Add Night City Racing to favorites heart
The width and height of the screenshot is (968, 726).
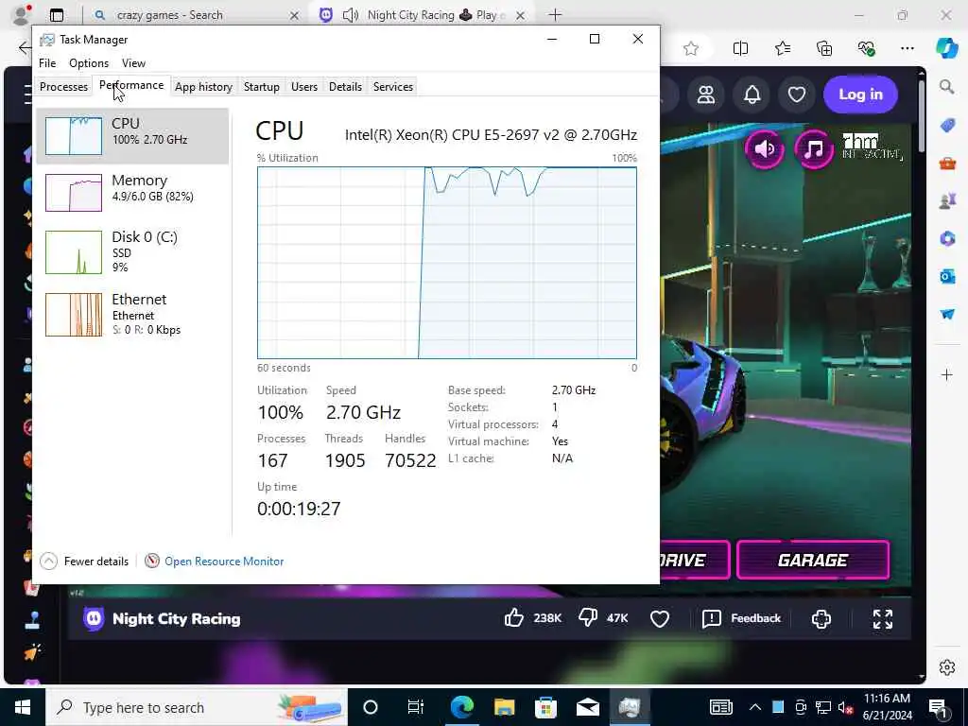[x=659, y=618]
